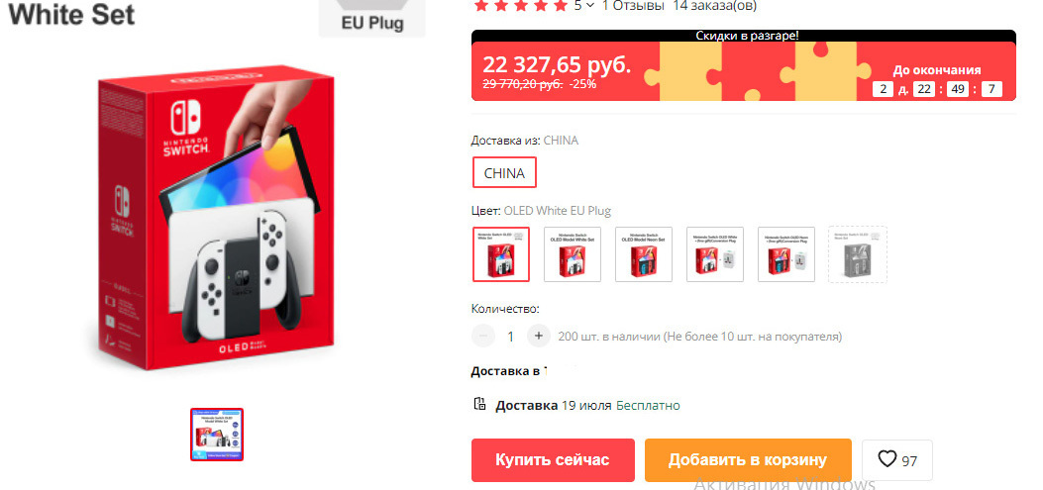
Task: Increase quantity with the plus button
Action: pyautogui.click(x=539, y=336)
